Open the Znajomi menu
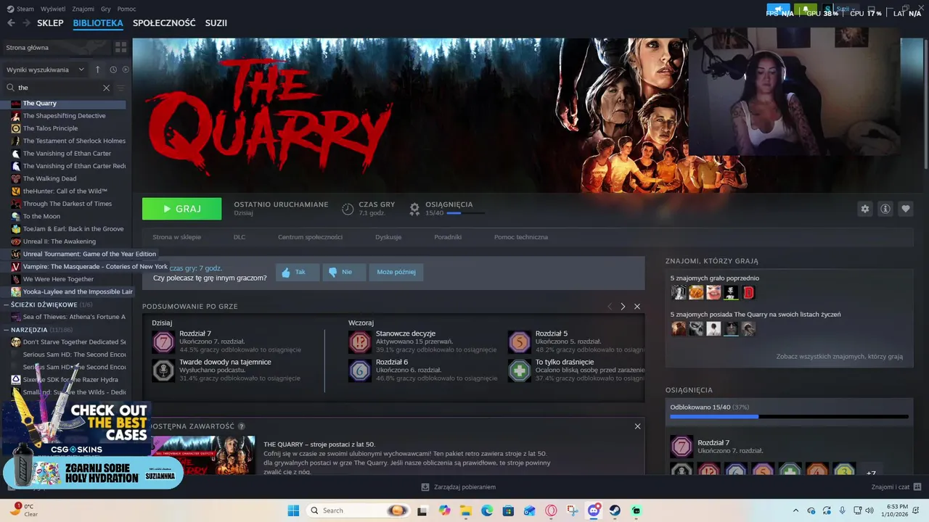 pos(83,9)
